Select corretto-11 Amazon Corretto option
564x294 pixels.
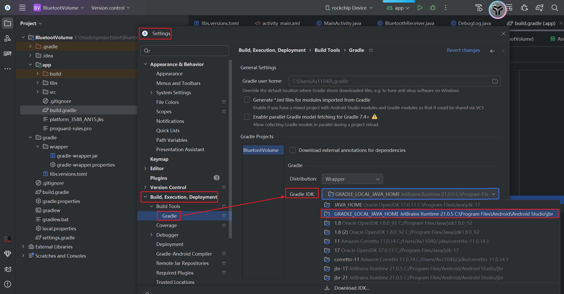[440, 259]
